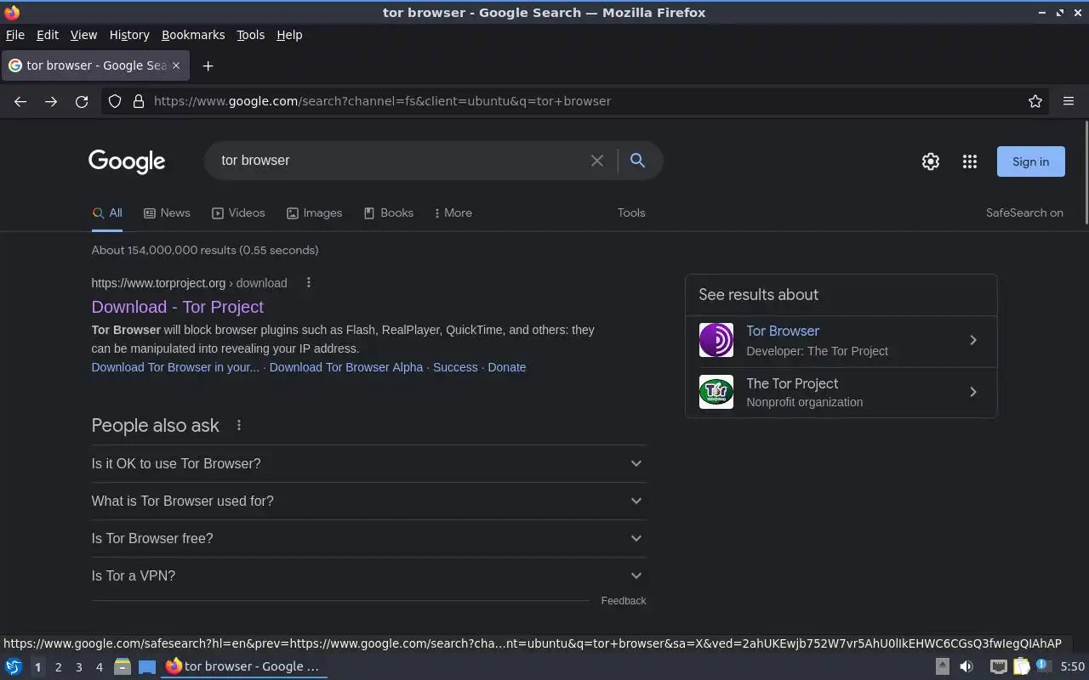Click the Google logo
Viewport: 1089px width, 680px height.
click(127, 161)
